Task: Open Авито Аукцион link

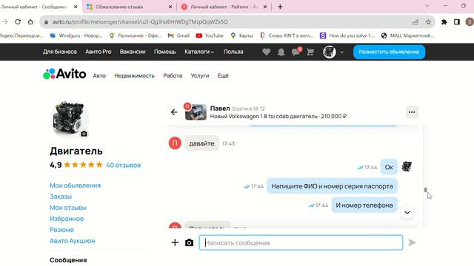Action: coord(73,241)
